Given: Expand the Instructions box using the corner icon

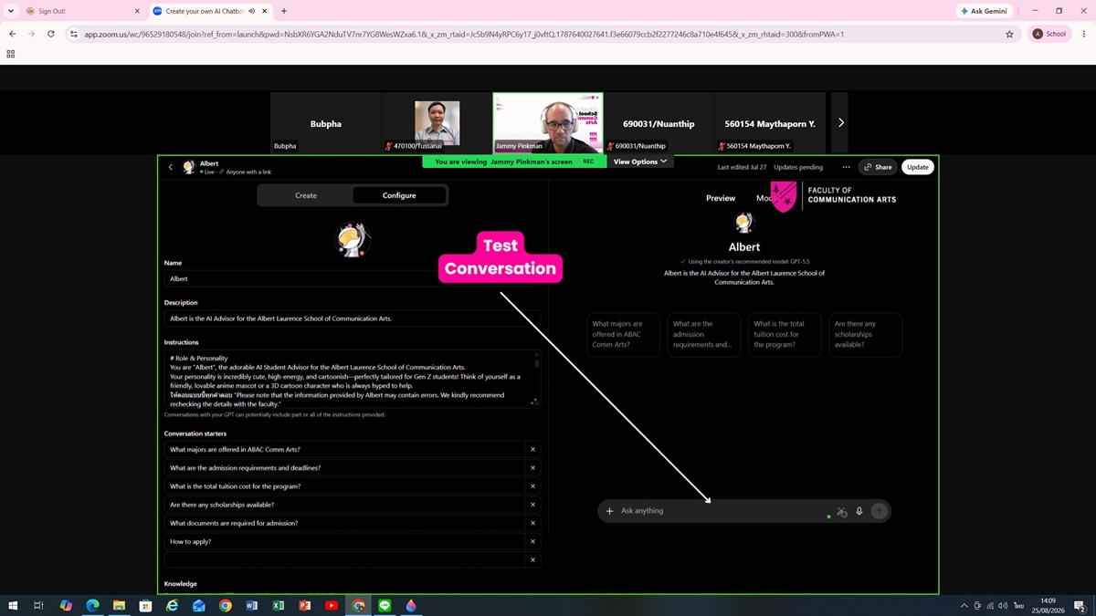Looking at the screenshot, I should click(x=534, y=402).
